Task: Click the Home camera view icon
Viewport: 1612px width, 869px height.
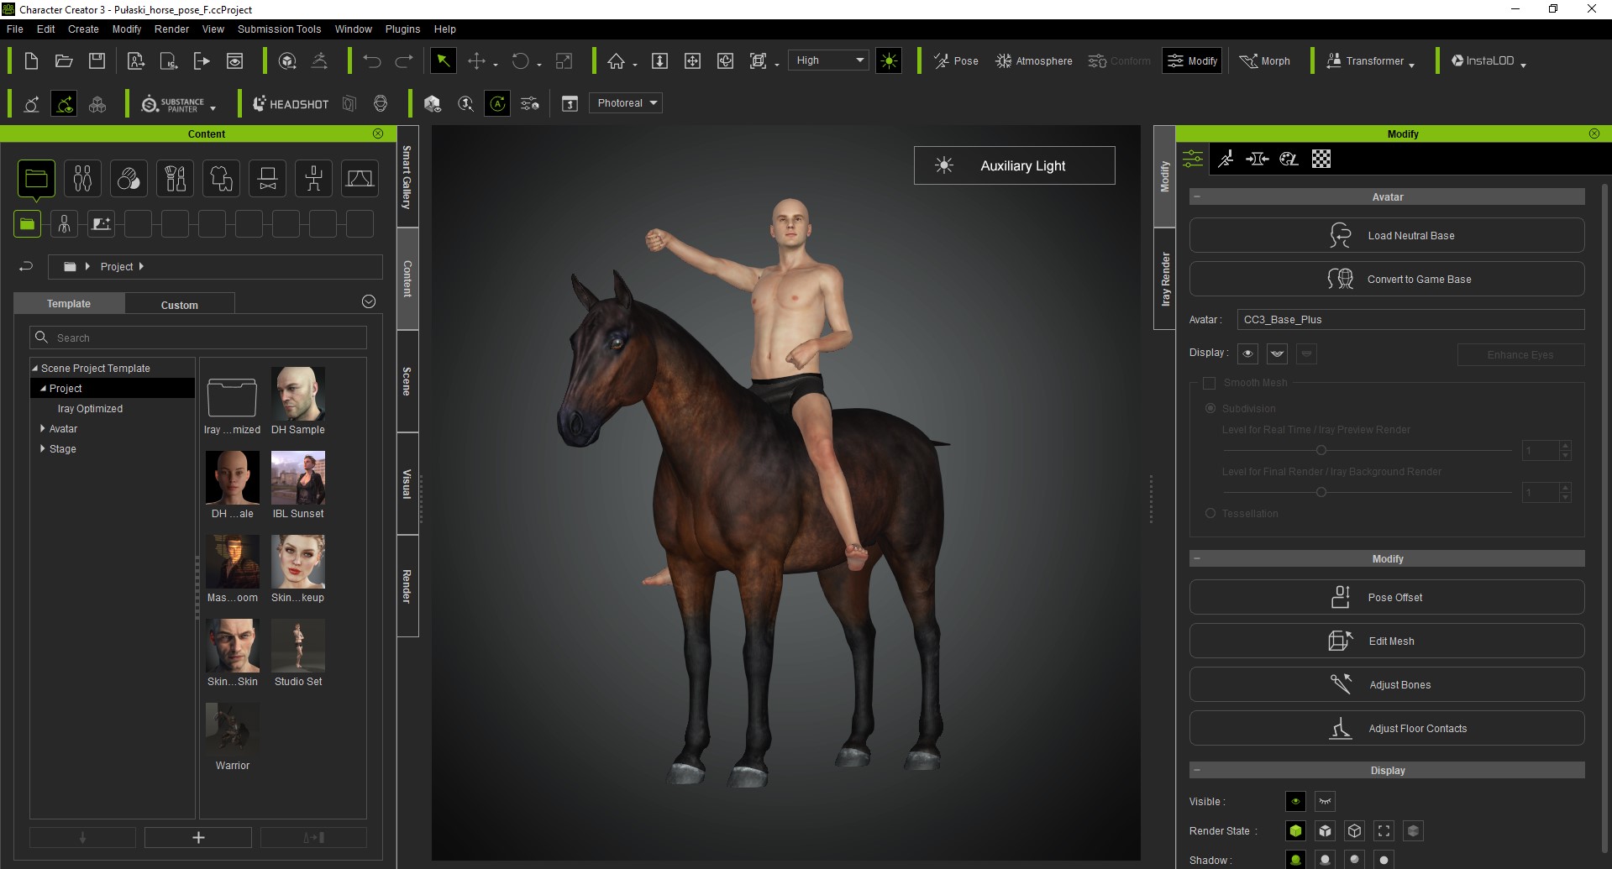Action: [x=617, y=60]
